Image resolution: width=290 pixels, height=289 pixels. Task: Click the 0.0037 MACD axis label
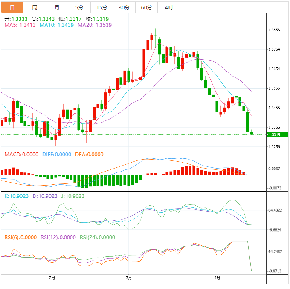pos(274,169)
